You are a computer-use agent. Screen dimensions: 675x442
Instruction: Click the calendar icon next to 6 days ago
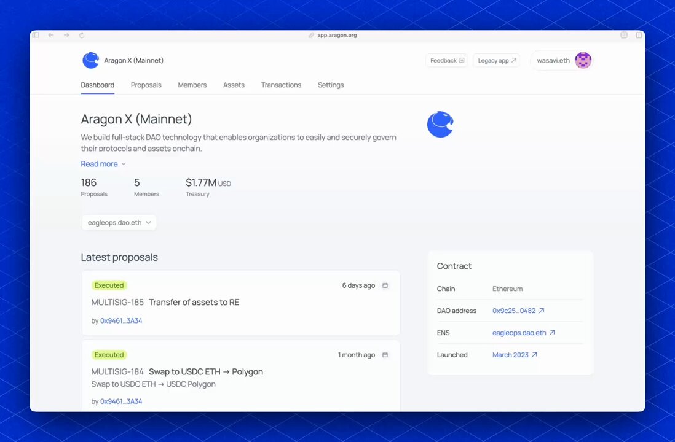point(385,285)
